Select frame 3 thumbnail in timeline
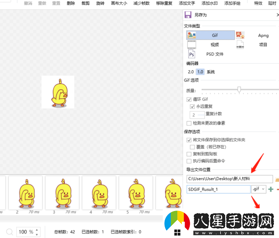Viewport: 279px width, 238px height. pyautogui.click(x=62, y=193)
